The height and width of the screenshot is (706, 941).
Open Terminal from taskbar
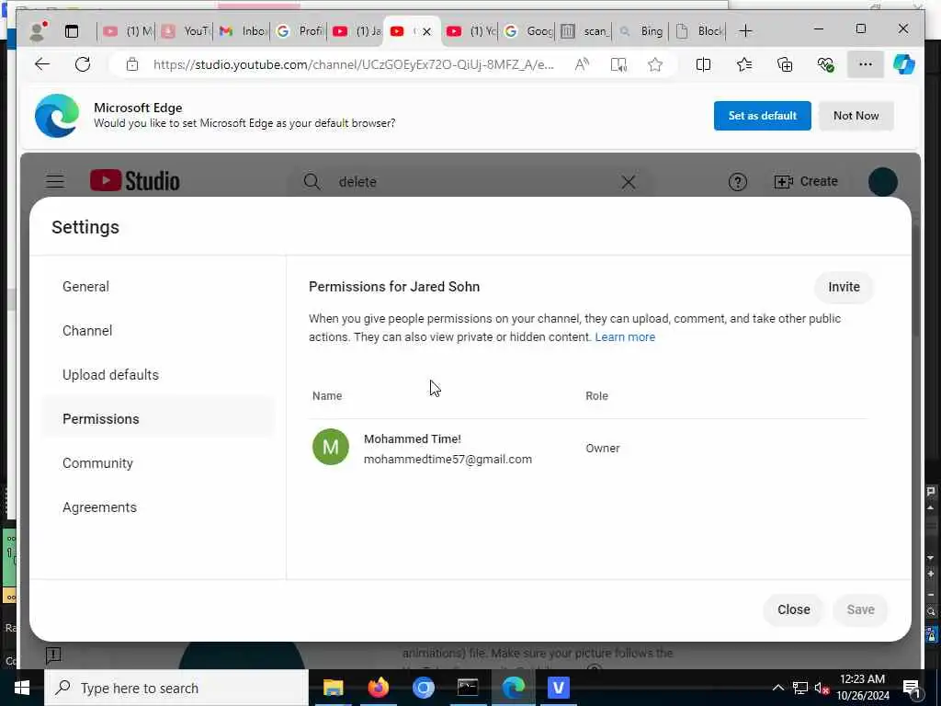point(468,688)
